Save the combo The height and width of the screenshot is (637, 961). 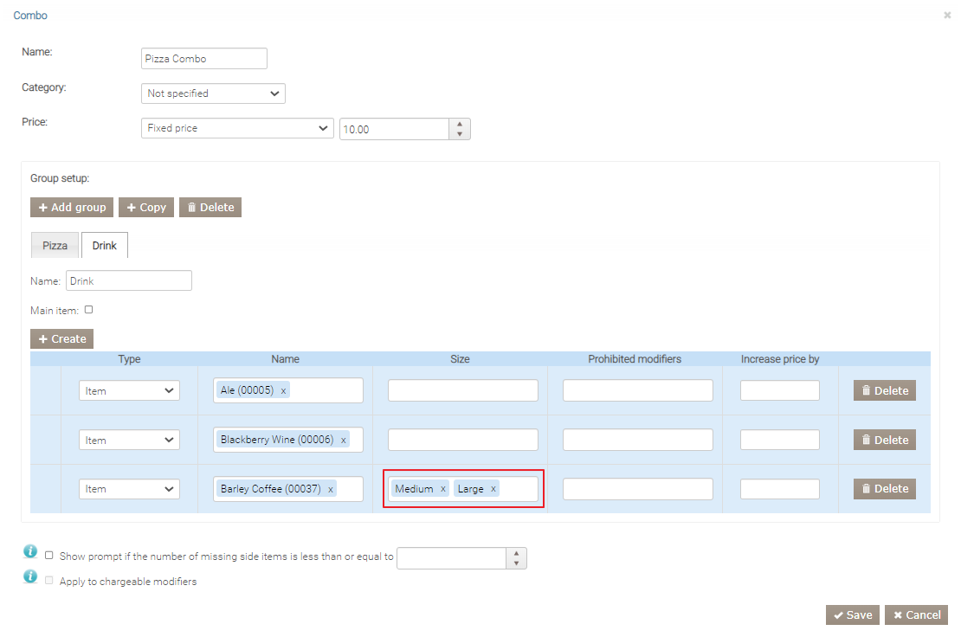853,615
